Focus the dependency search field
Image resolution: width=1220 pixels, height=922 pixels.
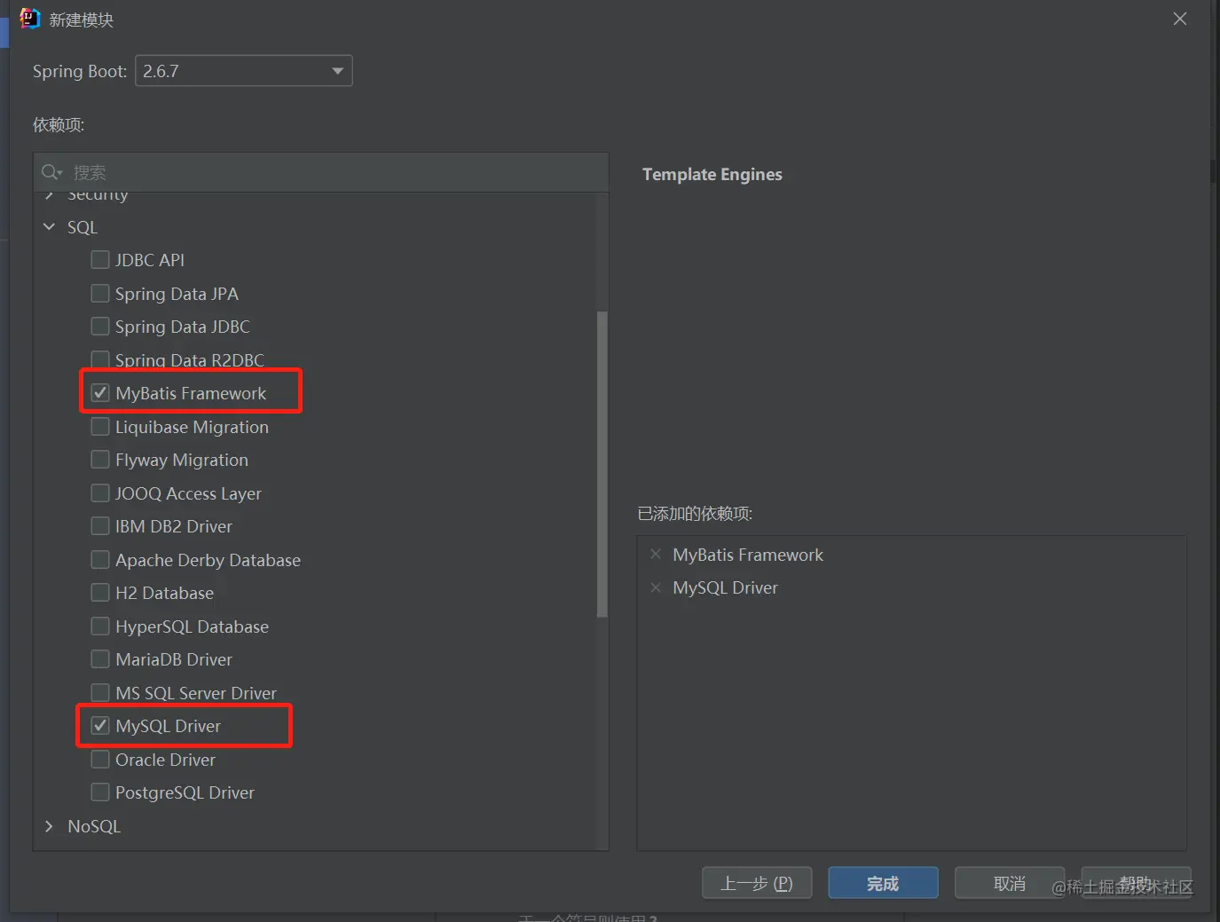pos(321,172)
